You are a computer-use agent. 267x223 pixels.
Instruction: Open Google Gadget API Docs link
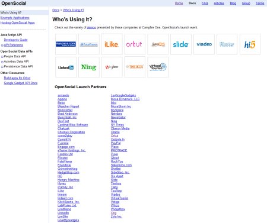21,83
